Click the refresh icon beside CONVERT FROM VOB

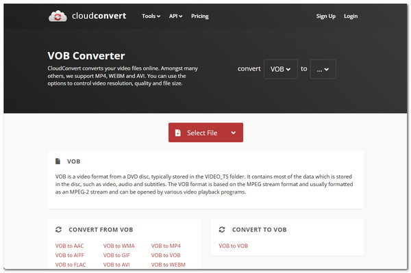(x=58, y=229)
